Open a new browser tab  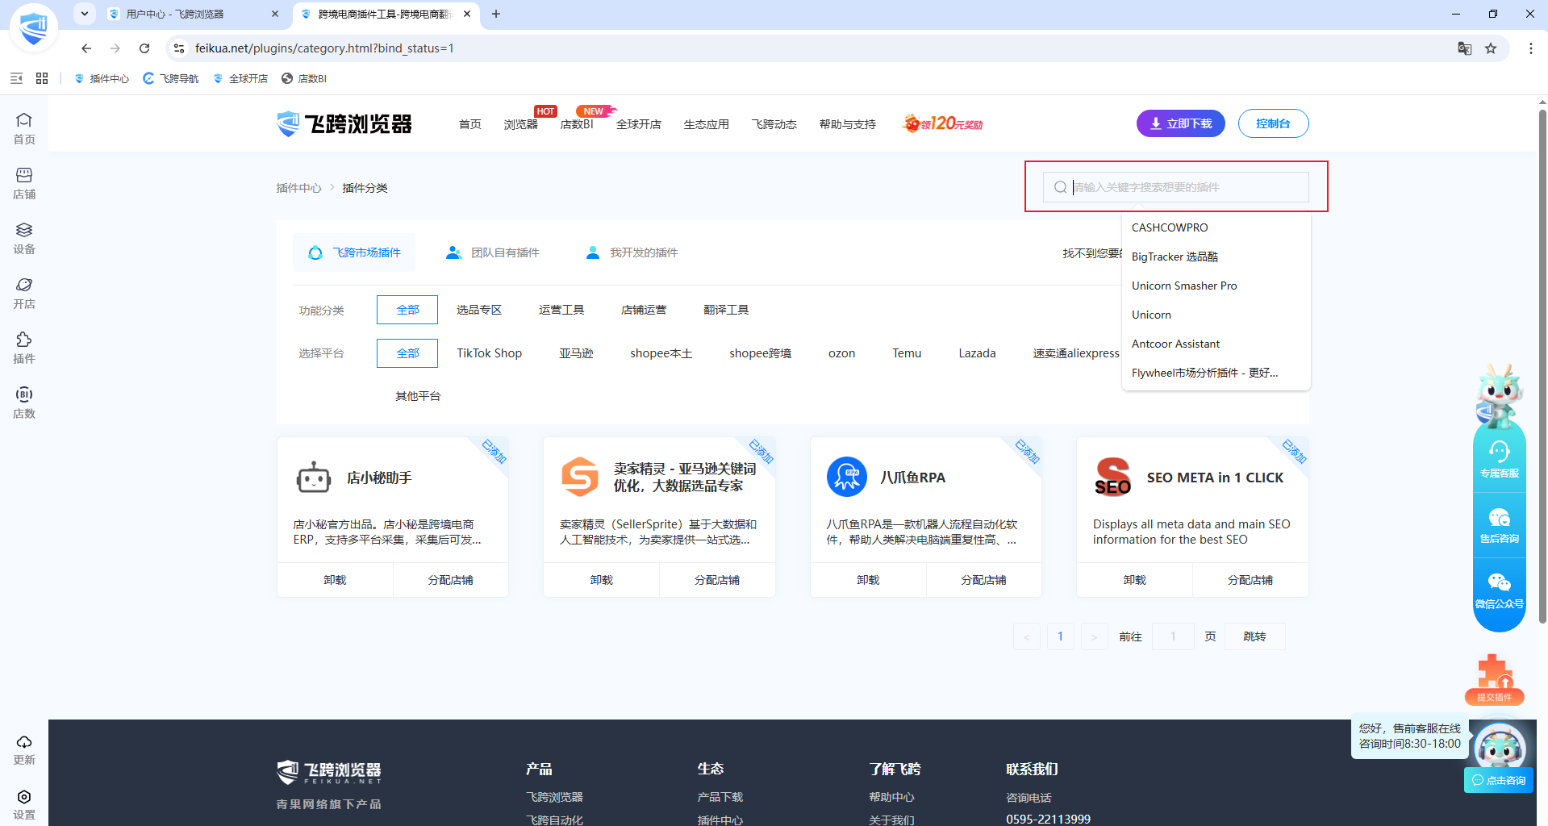click(x=496, y=14)
